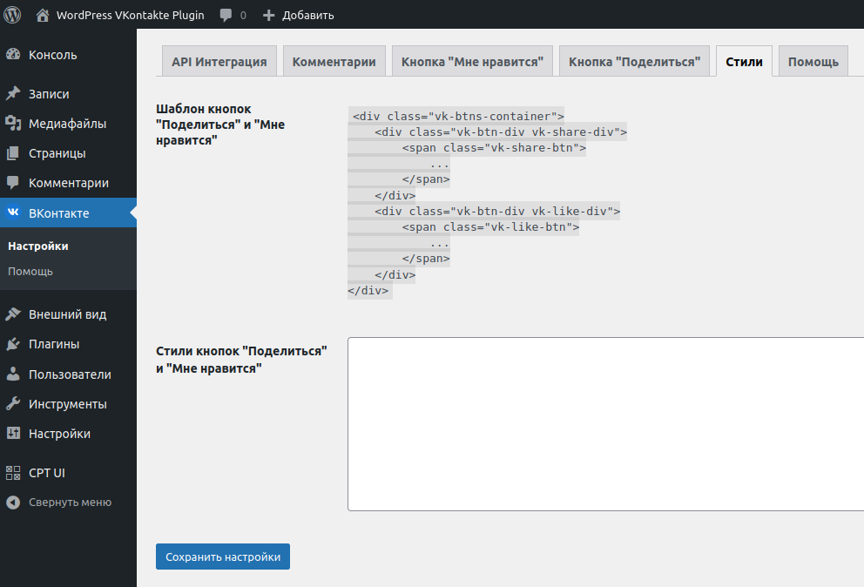Open the Пользователи menu item
The width and height of the screenshot is (864, 587).
(68, 374)
